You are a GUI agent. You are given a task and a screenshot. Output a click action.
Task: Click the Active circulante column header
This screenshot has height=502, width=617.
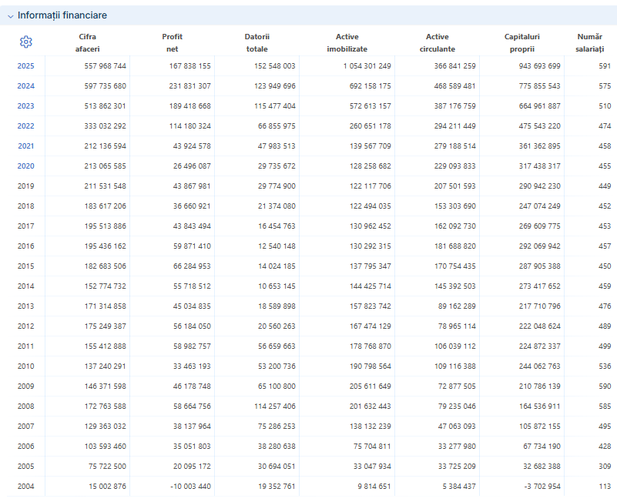coord(438,43)
